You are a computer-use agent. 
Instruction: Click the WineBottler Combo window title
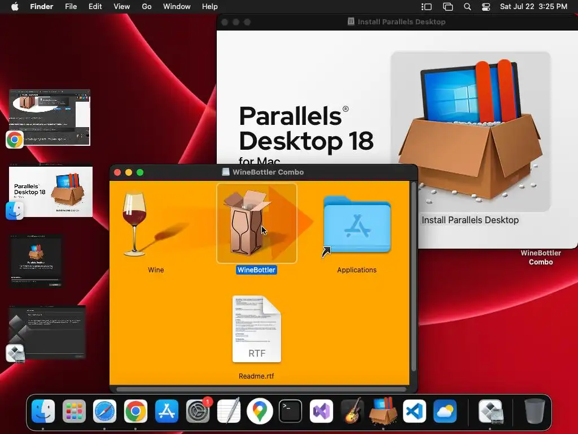click(268, 172)
